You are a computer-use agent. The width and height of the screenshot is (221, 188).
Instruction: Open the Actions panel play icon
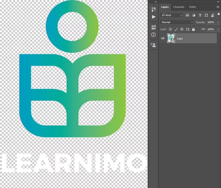tap(154, 17)
